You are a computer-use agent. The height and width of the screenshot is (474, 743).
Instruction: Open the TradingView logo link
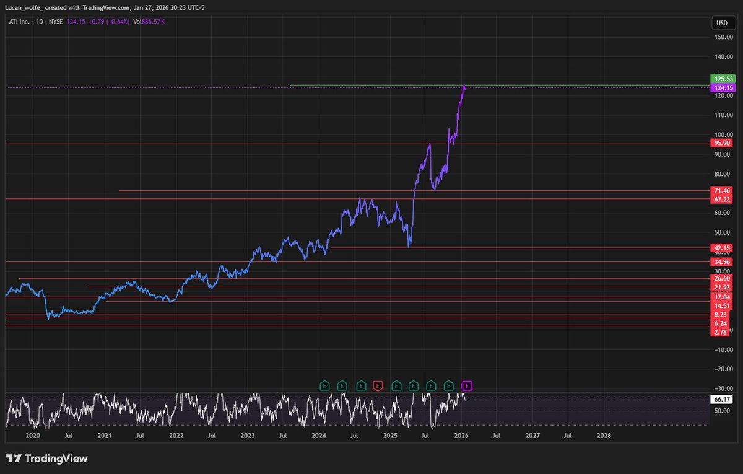tap(47, 459)
